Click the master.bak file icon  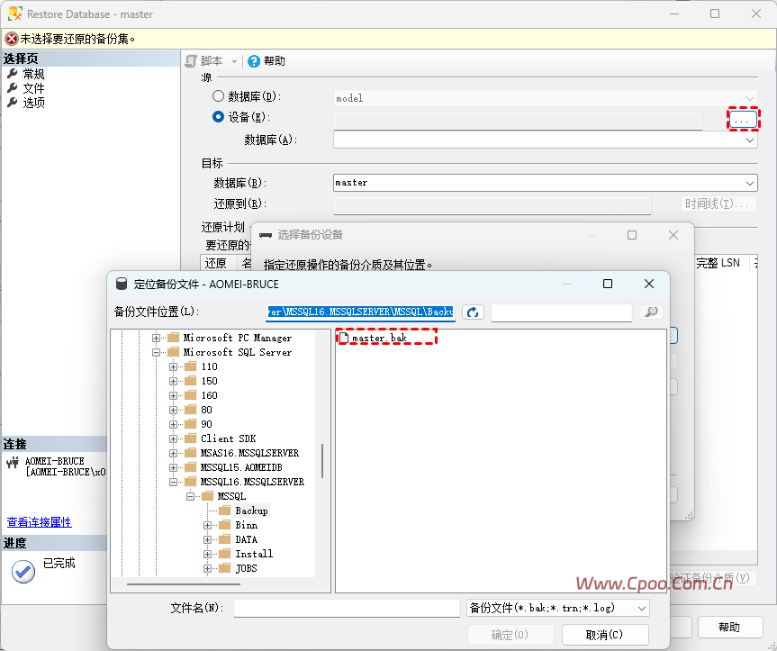coord(343,338)
